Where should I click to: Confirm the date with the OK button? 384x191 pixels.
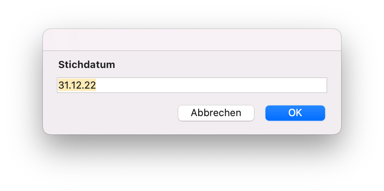click(295, 113)
